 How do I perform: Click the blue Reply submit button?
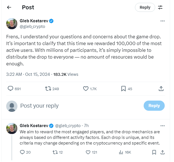(154, 106)
